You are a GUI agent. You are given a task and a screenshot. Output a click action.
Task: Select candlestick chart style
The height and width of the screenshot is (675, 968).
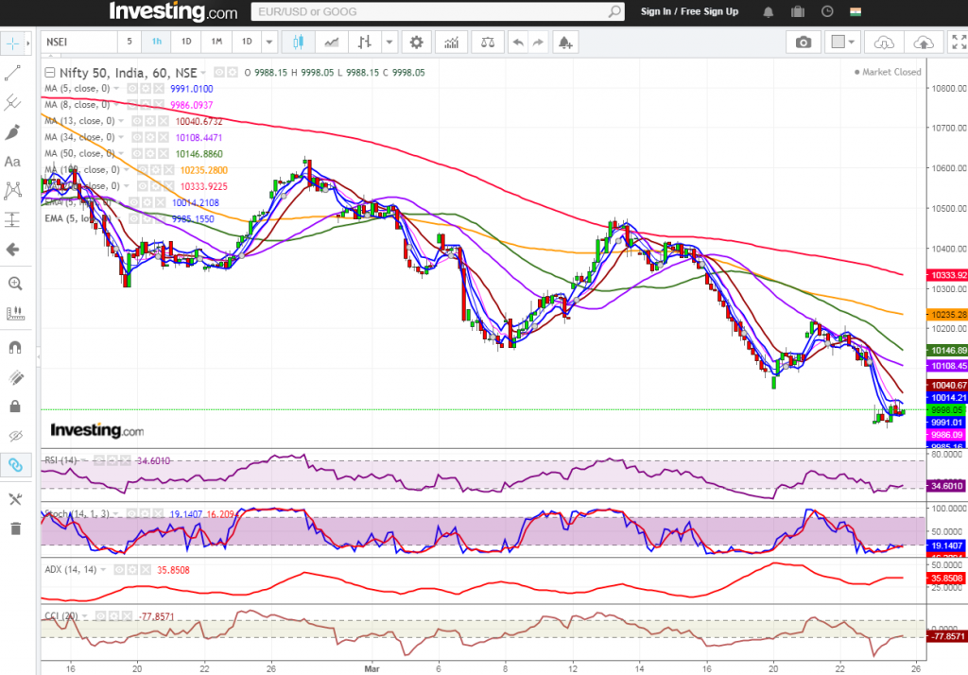[x=298, y=42]
